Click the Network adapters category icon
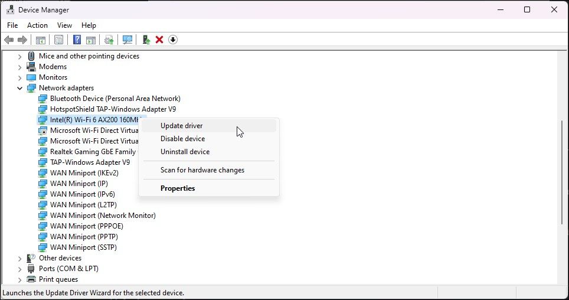 pyautogui.click(x=31, y=88)
